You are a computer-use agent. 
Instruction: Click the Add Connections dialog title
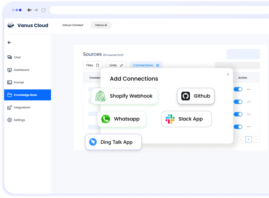click(134, 79)
